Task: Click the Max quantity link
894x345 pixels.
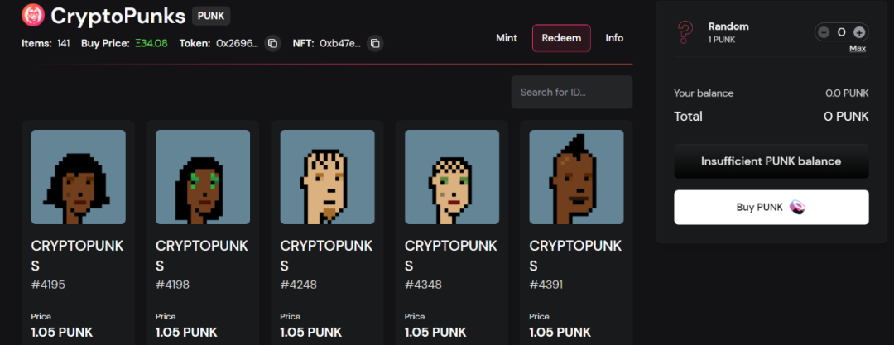Action: [858, 49]
